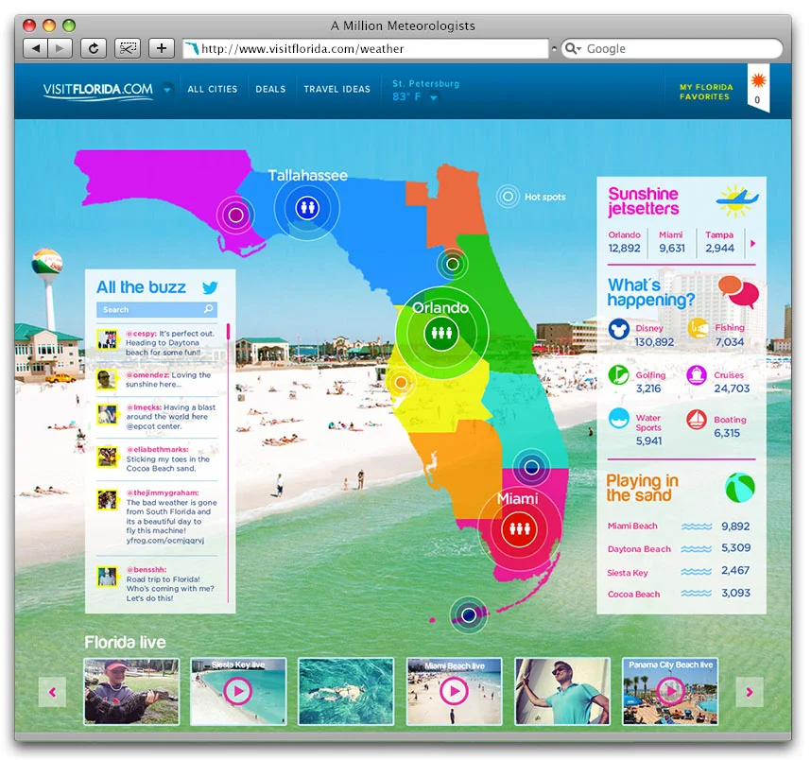
Task: Click the hotspot on the Florida Keys
Action: (x=469, y=615)
